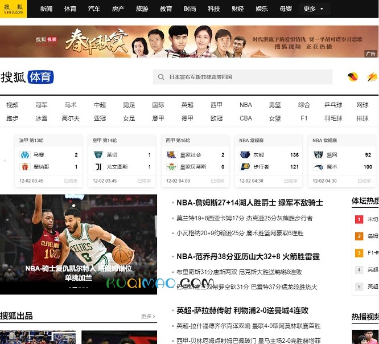Screen dimensions: 379x344
Task: Click the Marseille team logo
Action: coord(25,155)
